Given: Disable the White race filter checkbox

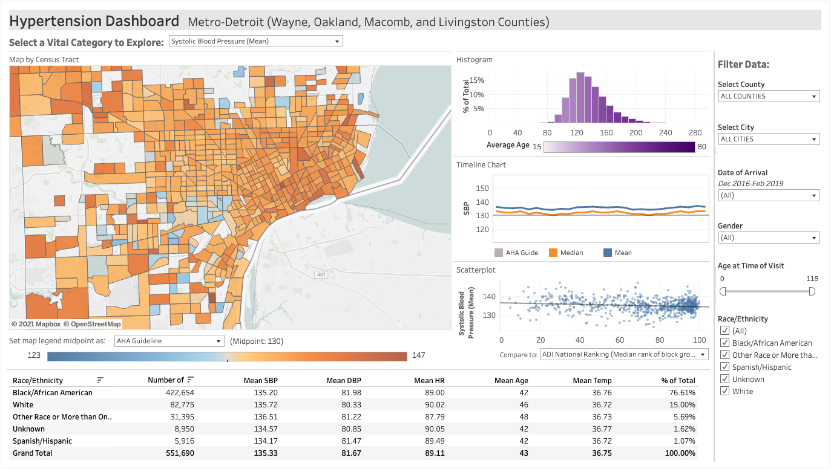Looking at the screenshot, I should pyautogui.click(x=724, y=391).
